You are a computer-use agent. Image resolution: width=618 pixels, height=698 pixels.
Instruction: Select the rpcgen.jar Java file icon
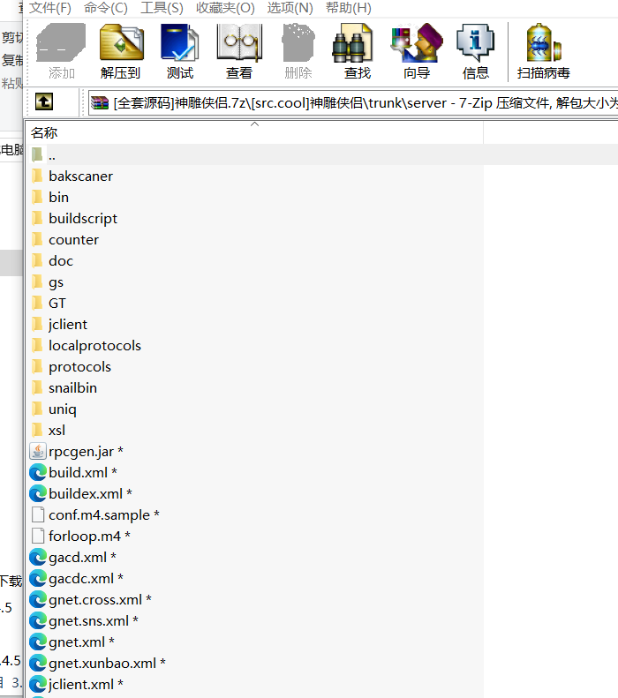[x=38, y=451]
